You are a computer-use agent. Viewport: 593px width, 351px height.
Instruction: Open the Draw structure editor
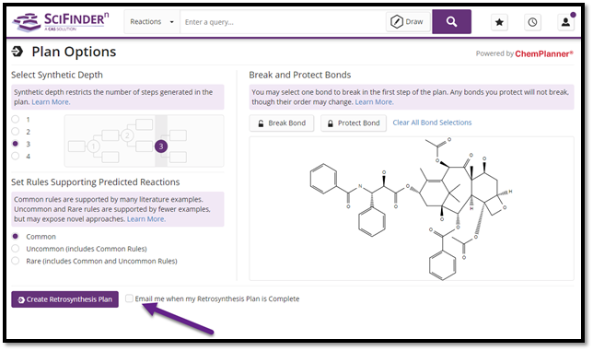[408, 21]
